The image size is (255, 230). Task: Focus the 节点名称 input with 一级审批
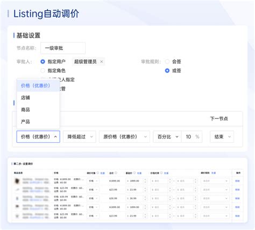click(63, 48)
